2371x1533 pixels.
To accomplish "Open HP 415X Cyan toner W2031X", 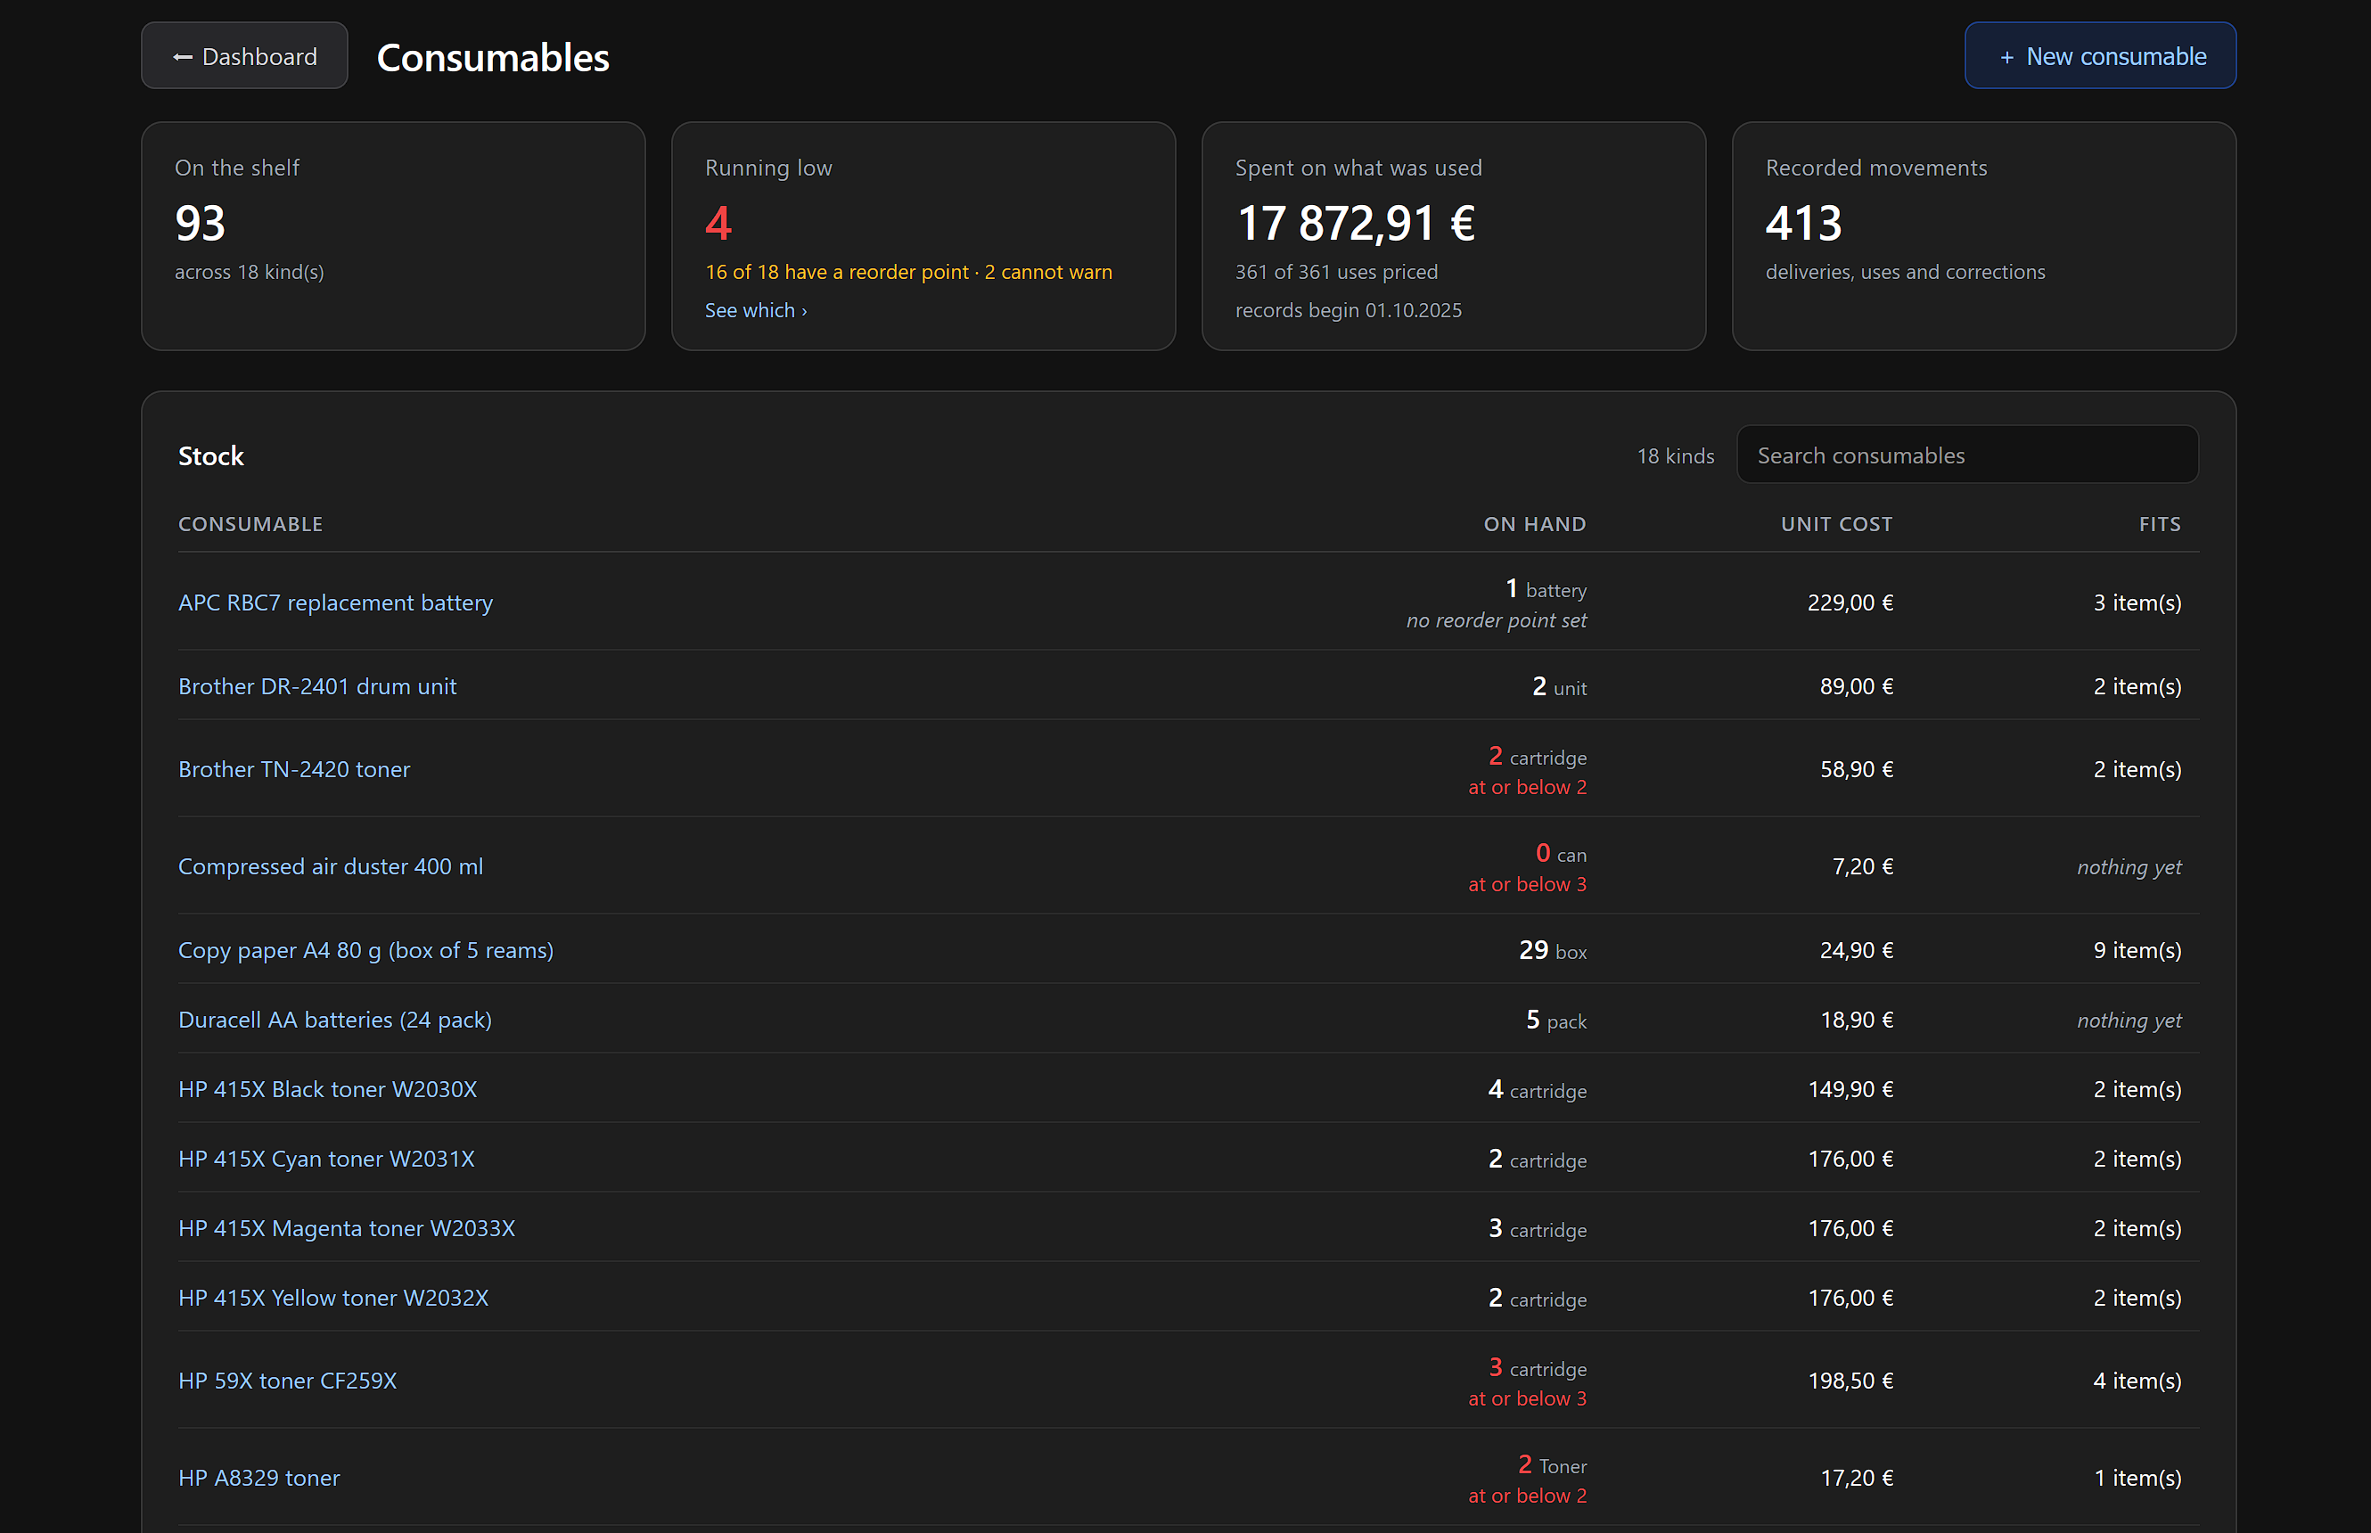I will pos(326,1159).
